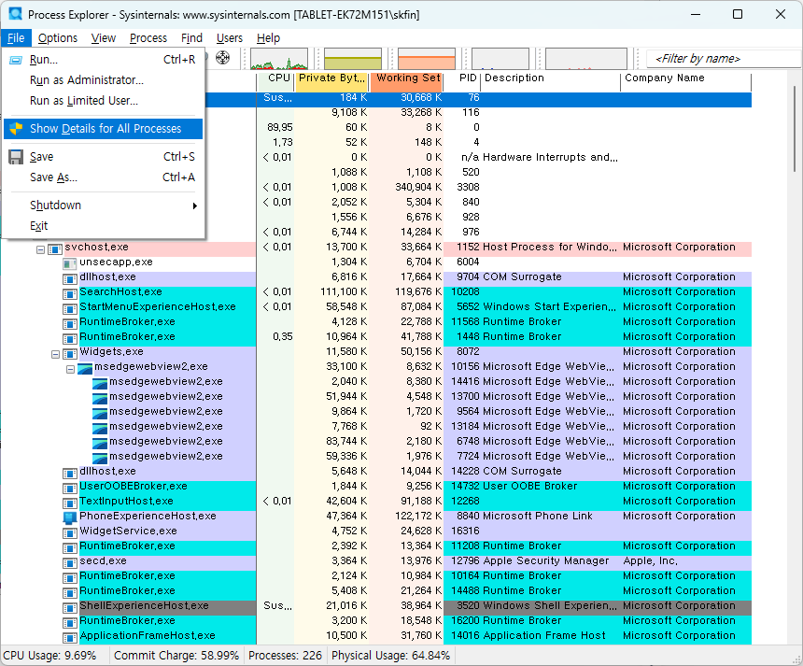The height and width of the screenshot is (666, 803).
Task: Open the CPU usage history graph
Action: coord(279,59)
